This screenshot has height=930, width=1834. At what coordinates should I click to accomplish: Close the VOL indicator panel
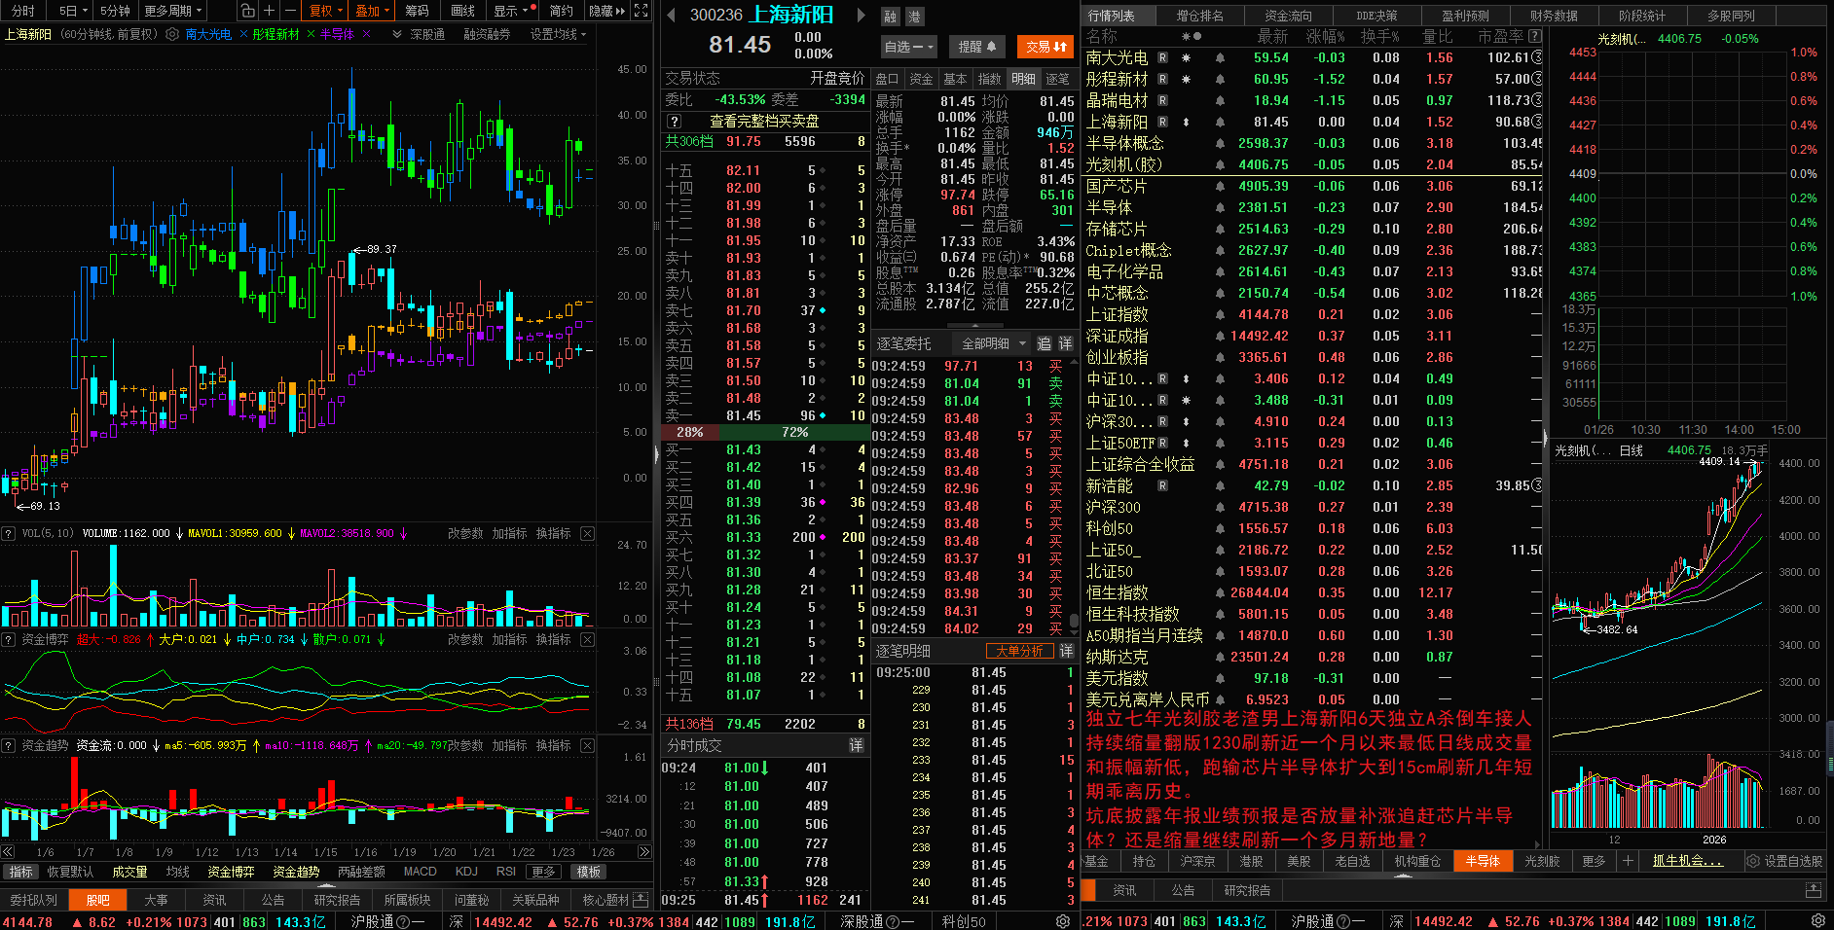tap(587, 533)
